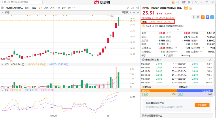Switch to 15分 fifteen-minute chart

[x=70, y=8]
